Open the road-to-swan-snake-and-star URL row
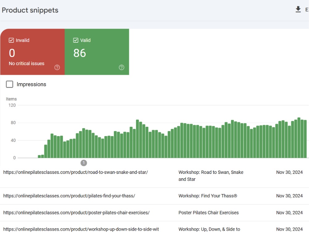 (154, 176)
